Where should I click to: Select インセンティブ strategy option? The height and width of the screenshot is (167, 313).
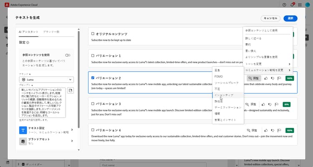tap(228, 95)
